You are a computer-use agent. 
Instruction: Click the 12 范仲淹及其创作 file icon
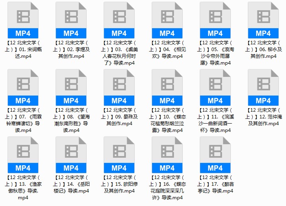pos(263,88)
